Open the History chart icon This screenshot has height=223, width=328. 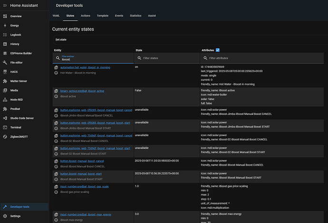pyautogui.click(x=5, y=44)
